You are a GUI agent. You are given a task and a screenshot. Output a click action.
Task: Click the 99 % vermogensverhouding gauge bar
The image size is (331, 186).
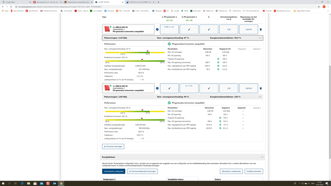[135, 111]
